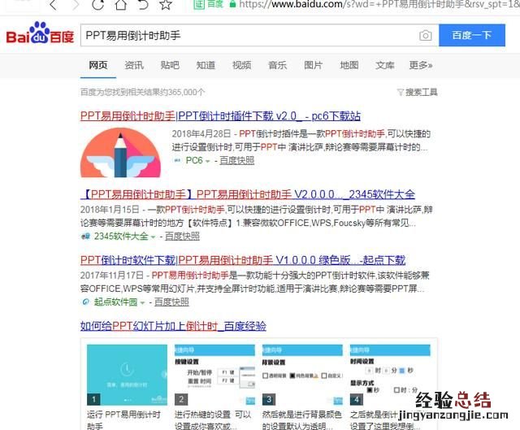Expand the PC6 source dropdown arrow
Screen dimensions: 520x430
[x=208, y=161]
